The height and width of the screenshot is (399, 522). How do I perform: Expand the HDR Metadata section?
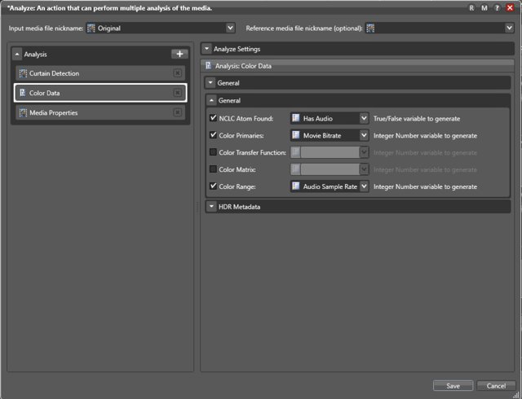coord(211,207)
